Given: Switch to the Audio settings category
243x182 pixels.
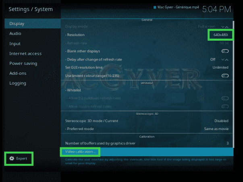Looking at the screenshot, I should tap(15, 33).
